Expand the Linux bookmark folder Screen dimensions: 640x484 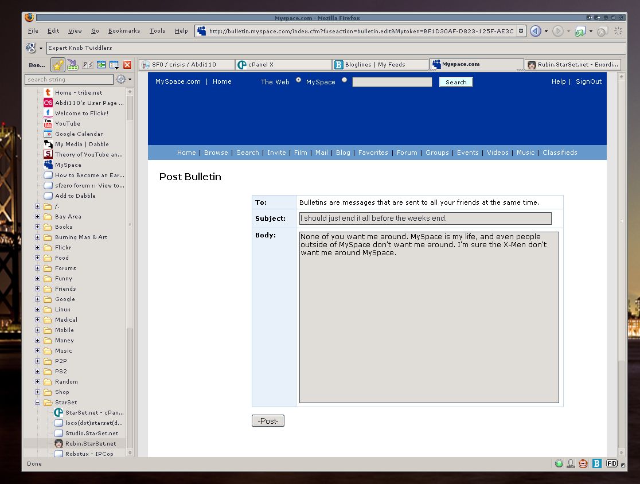(38, 310)
